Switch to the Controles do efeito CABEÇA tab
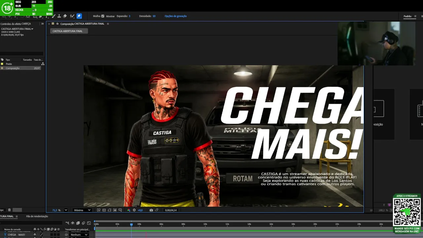Image resolution: width=423 pixels, height=238 pixels. coord(16,24)
